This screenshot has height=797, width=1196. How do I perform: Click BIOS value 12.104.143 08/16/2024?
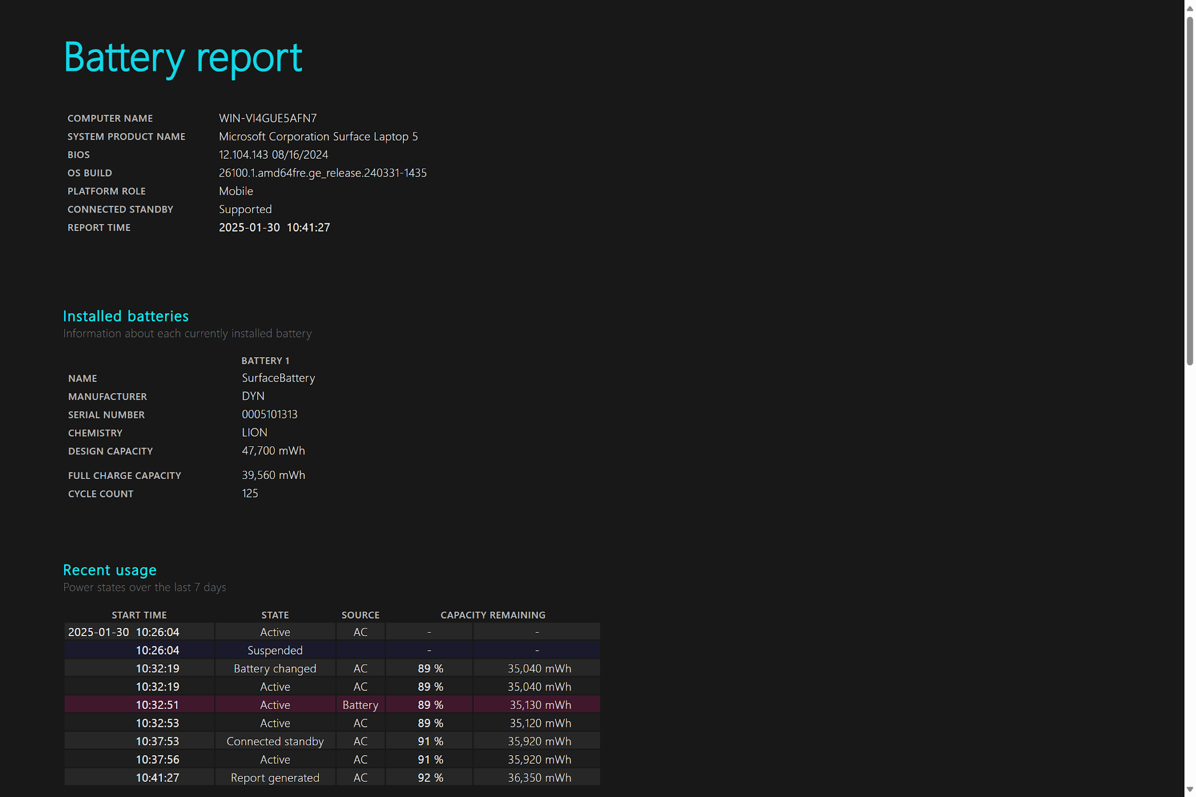pos(273,154)
